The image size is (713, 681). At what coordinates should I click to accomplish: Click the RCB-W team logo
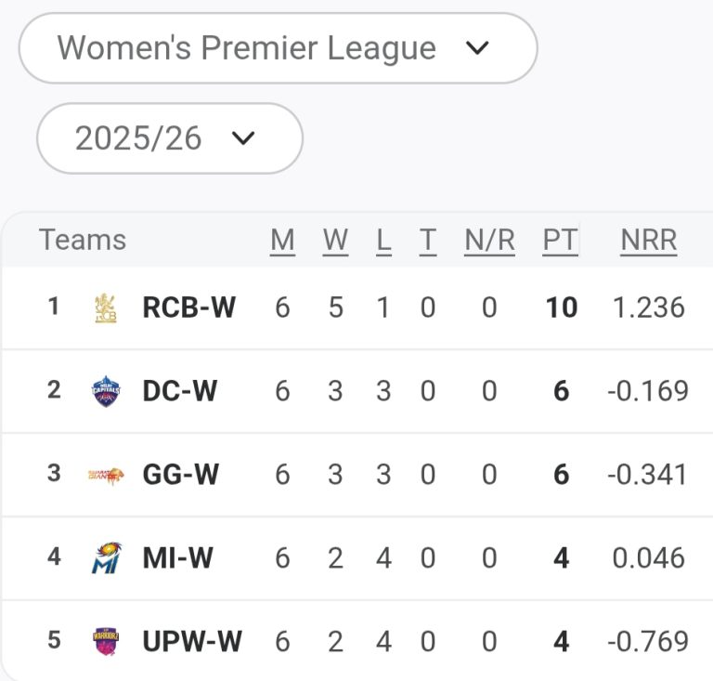tap(105, 308)
